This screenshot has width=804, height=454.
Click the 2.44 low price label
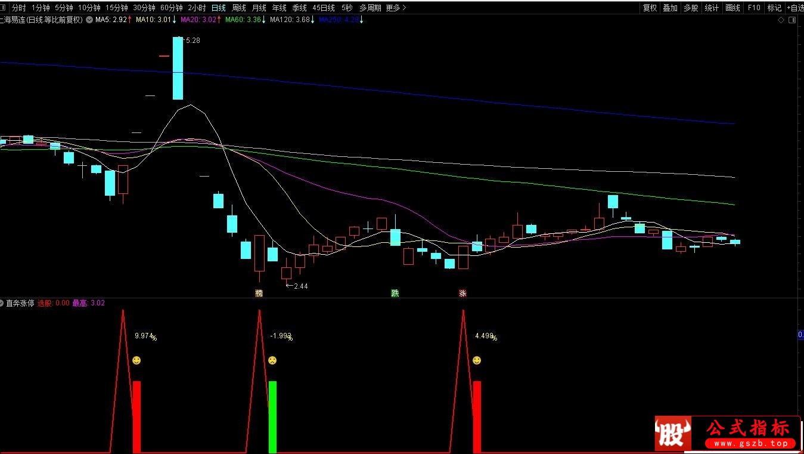301,286
